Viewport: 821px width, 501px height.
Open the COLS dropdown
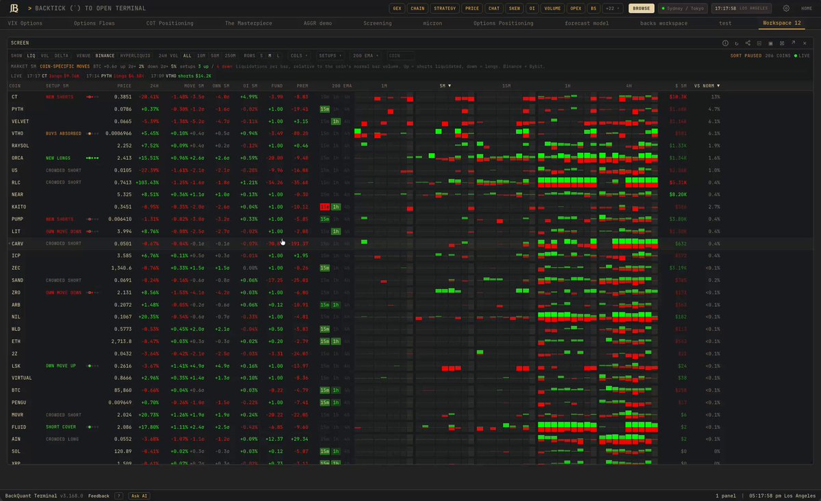299,55
